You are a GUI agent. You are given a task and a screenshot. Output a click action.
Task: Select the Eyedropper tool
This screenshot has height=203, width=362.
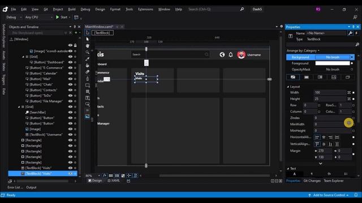88,59
